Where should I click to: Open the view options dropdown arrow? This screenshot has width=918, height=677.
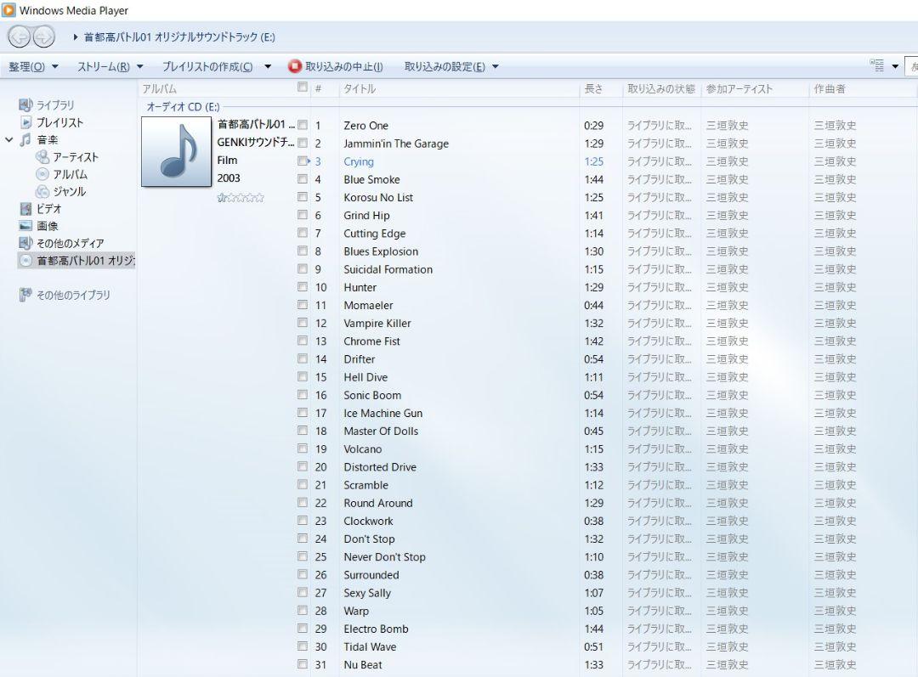point(894,67)
